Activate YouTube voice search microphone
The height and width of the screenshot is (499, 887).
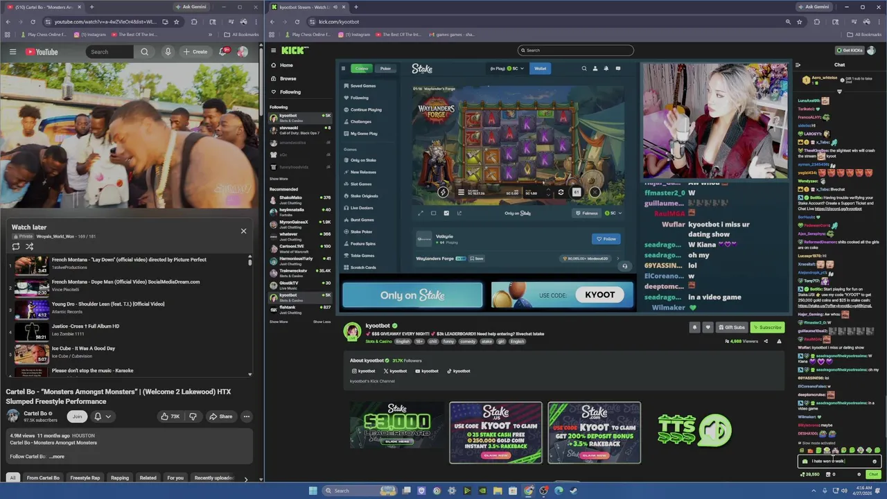168,52
